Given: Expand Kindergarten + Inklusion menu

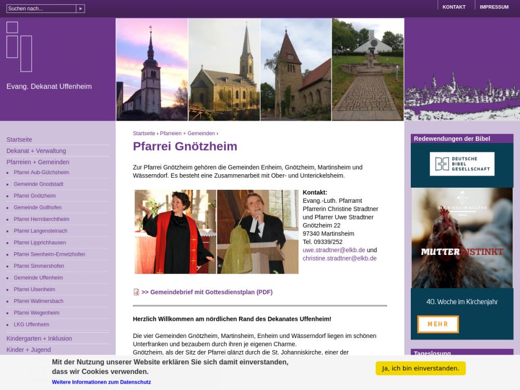Looking at the screenshot, I should 39,339.
